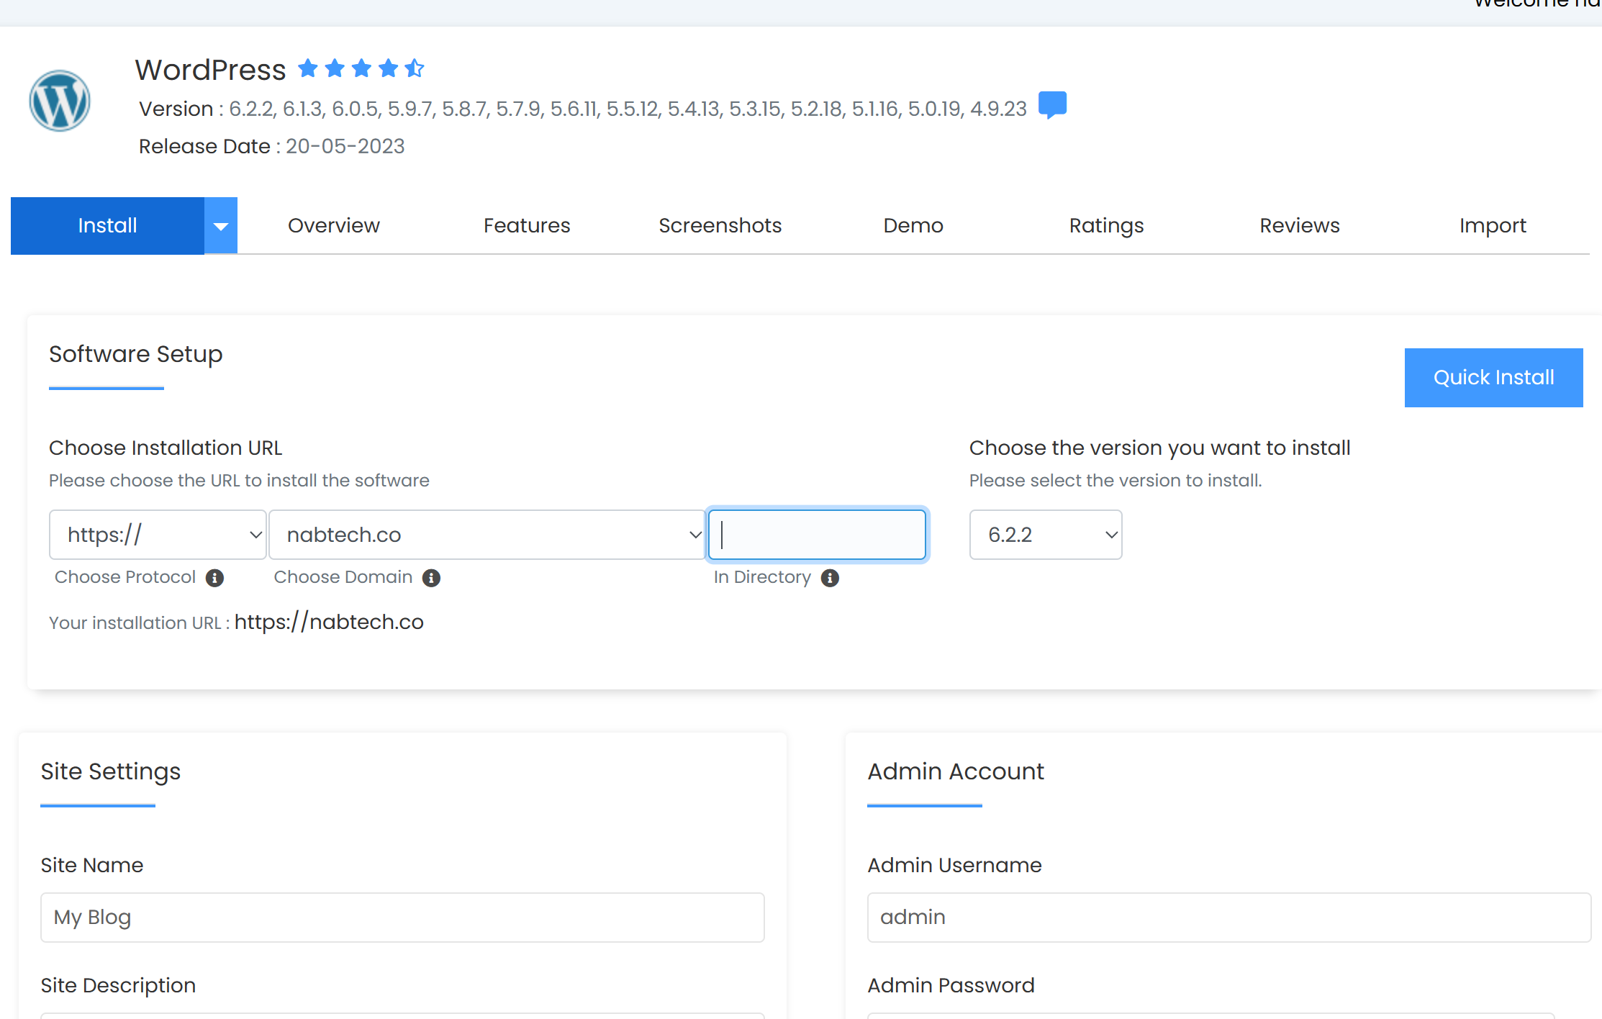Expand the Install button dropdown arrow
This screenshot has width=1602, height=1019.
[x=221, y=226]
